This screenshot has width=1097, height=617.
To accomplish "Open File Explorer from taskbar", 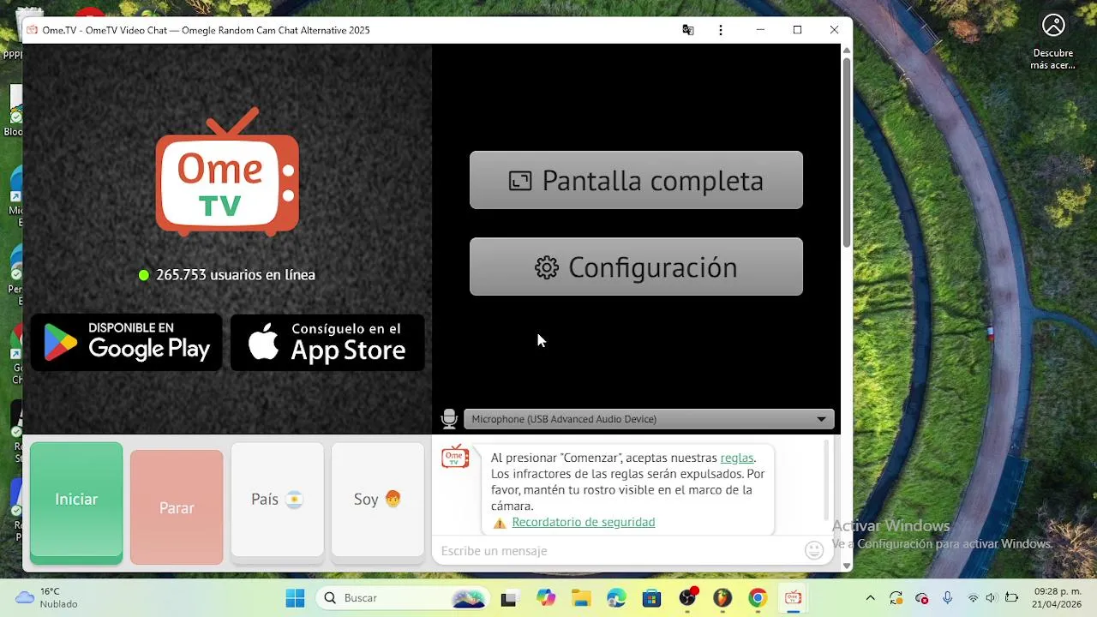I will (x=581, y=598).
